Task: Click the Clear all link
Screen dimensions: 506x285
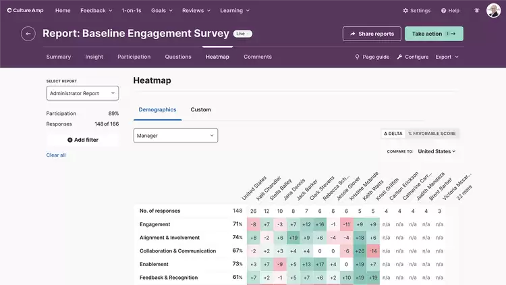Action: click(56, 155)
